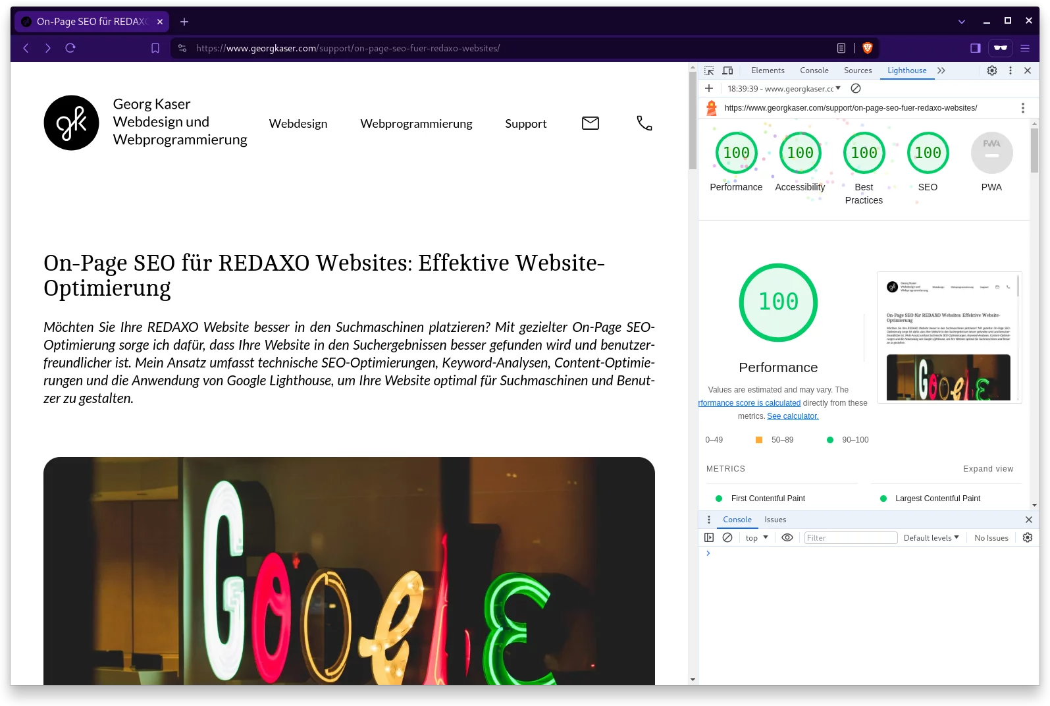Activate the DevTools inspect element picker
This screenshot has height=706, width=1050.
pyautogui.click(x=709, y=70)
